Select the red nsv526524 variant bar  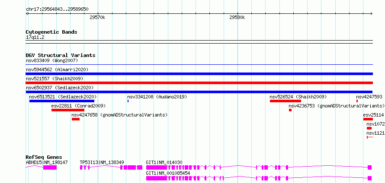pos(286,101)
